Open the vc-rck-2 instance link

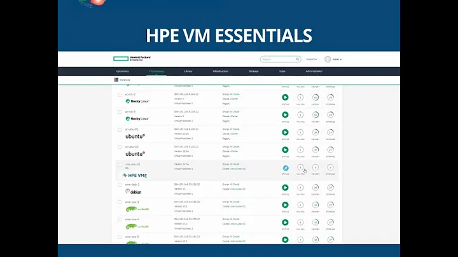130,94
